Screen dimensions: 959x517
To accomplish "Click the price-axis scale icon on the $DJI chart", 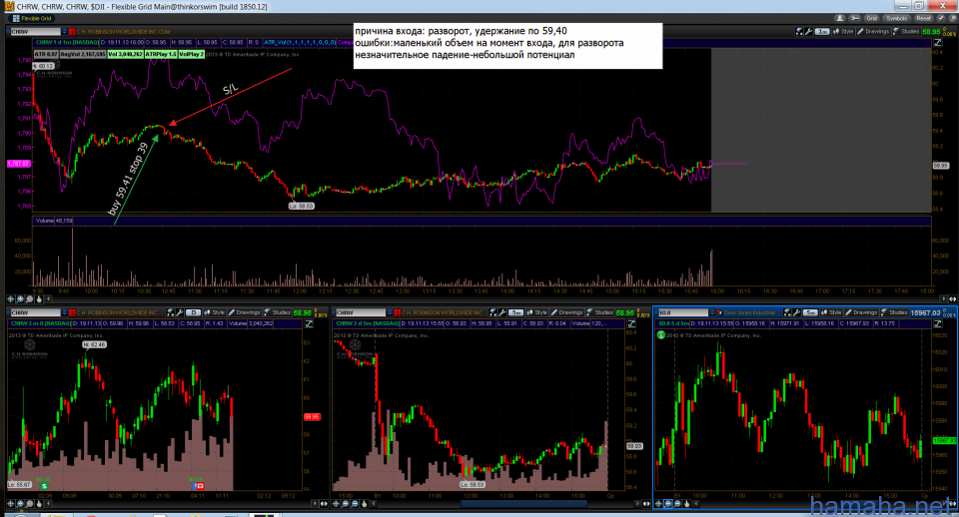I will pos(938,324).
